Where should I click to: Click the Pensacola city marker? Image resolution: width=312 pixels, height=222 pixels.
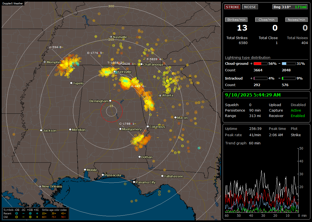click(x=103, y=175)
